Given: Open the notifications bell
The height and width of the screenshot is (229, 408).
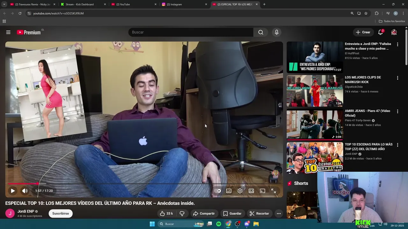Looking at the screenshot, I should point(381,32).
